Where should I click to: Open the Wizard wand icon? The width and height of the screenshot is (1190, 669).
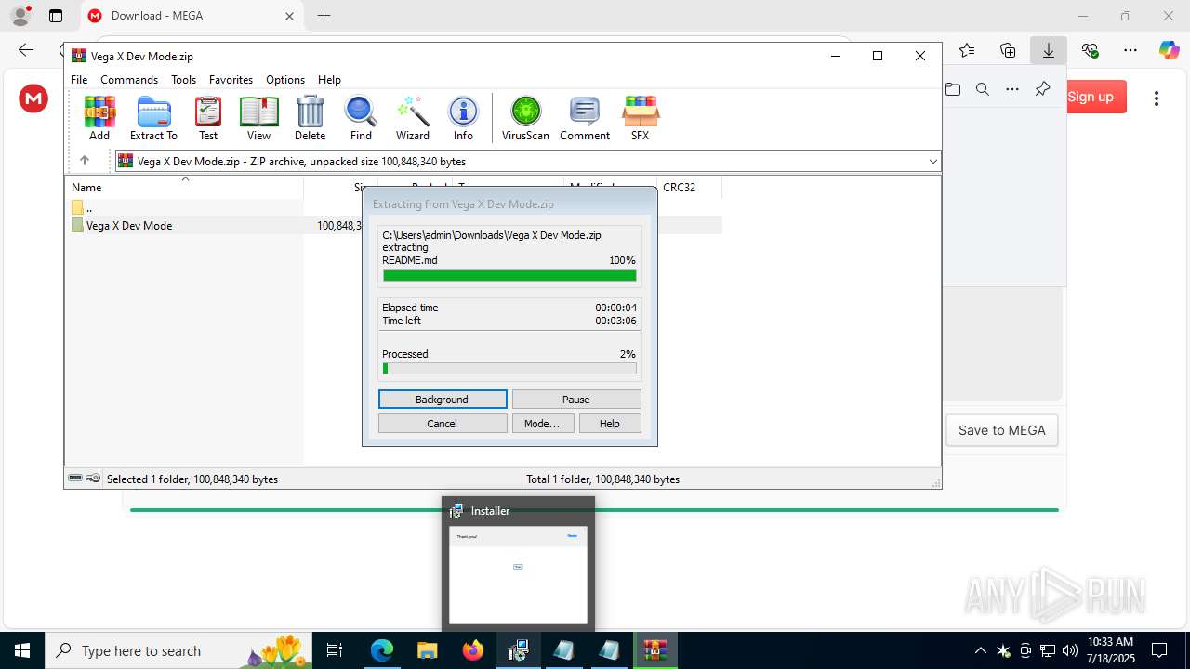point(413,118)
